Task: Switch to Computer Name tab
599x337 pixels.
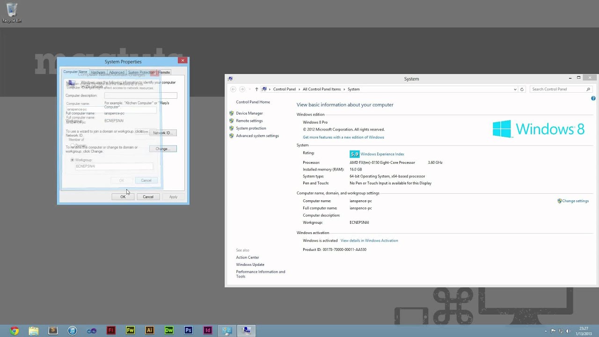Action: tap(75, 72)
